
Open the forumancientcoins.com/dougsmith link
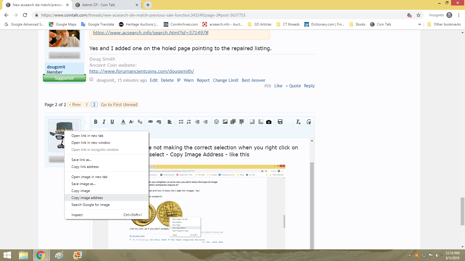click(142, 71)
